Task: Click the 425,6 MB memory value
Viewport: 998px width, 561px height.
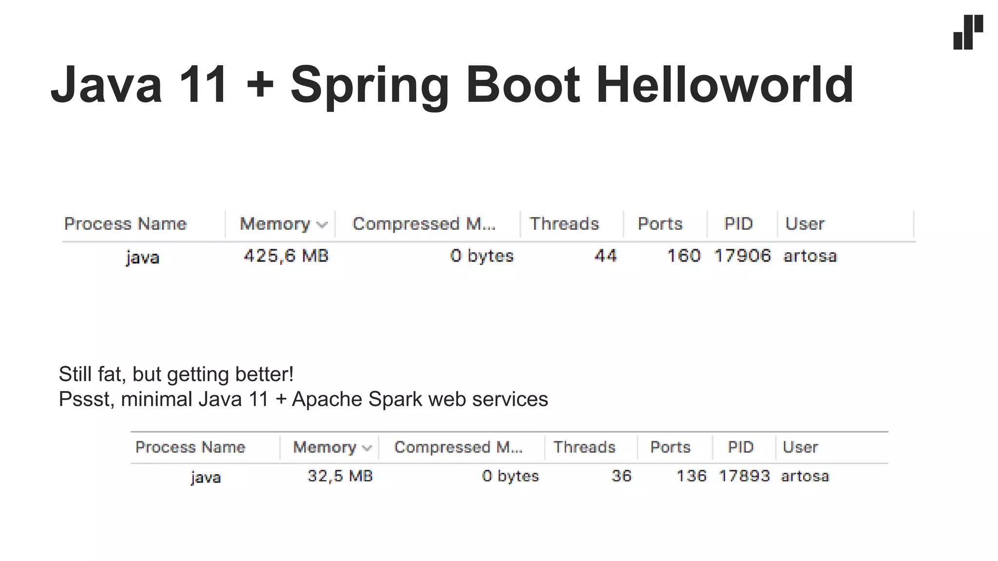Action: coord(286,256)
